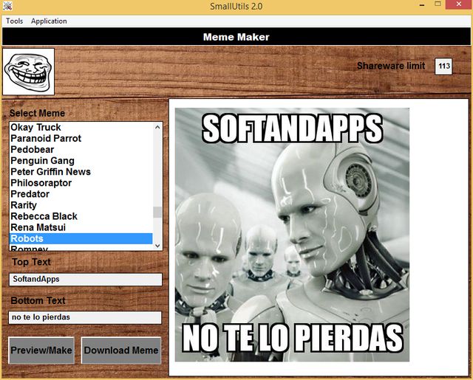Viewport: 473px width, 380px height.
Task: Open the Application menu
Action: click(49, 21)
